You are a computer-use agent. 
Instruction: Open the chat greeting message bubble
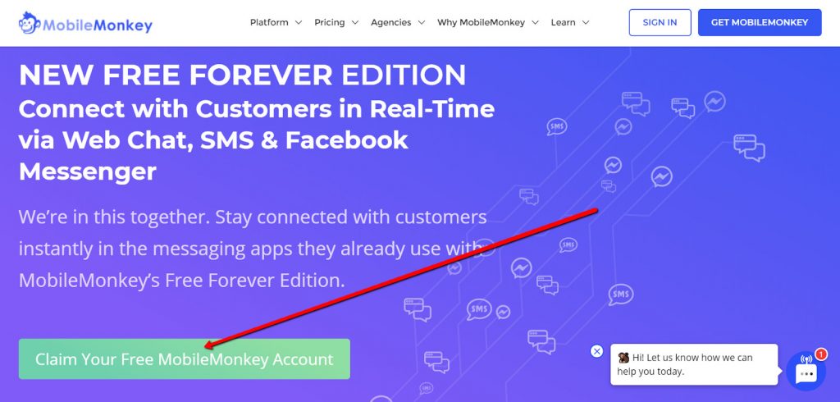pos(694,364)
